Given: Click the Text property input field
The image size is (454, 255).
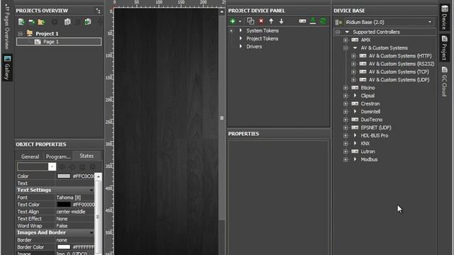Looking at the screenshot, I should point(74,183).
